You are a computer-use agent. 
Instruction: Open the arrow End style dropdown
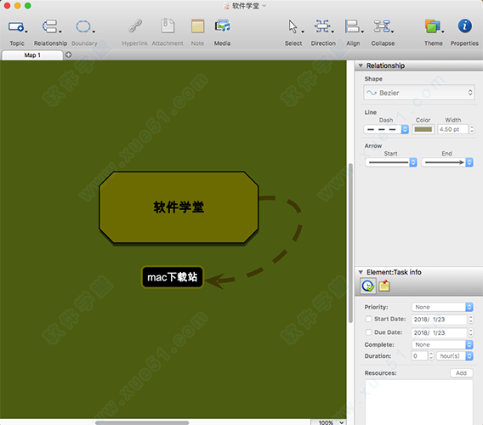pyautogui.click(x=447, y=162)
